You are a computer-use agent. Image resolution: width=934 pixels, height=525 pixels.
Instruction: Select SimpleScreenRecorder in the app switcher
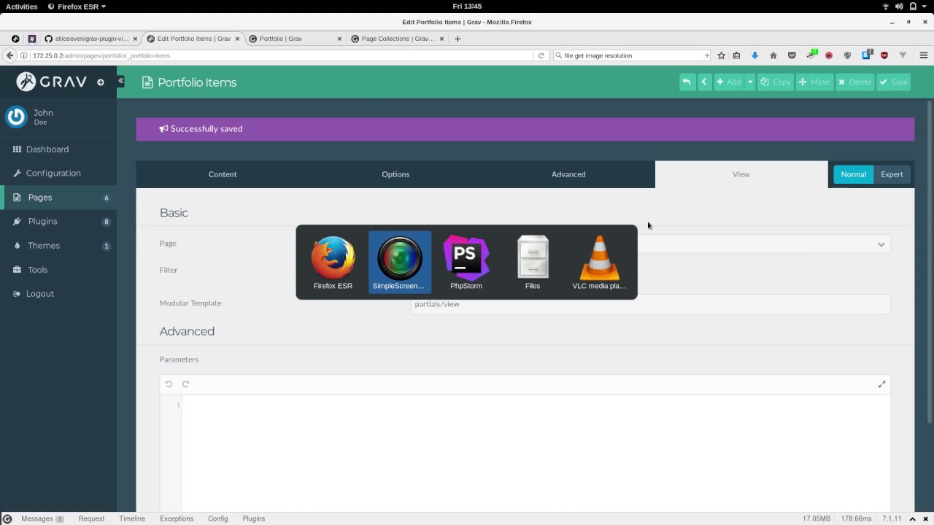tap(399, 262)
